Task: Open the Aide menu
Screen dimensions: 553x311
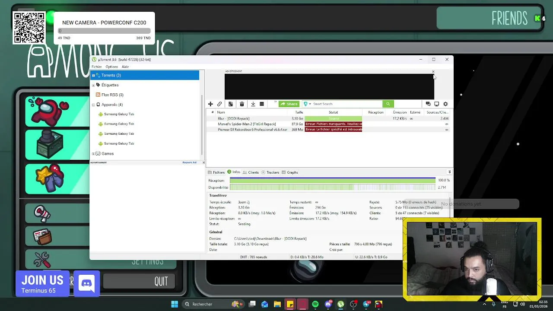Action: tap(125, 67)
